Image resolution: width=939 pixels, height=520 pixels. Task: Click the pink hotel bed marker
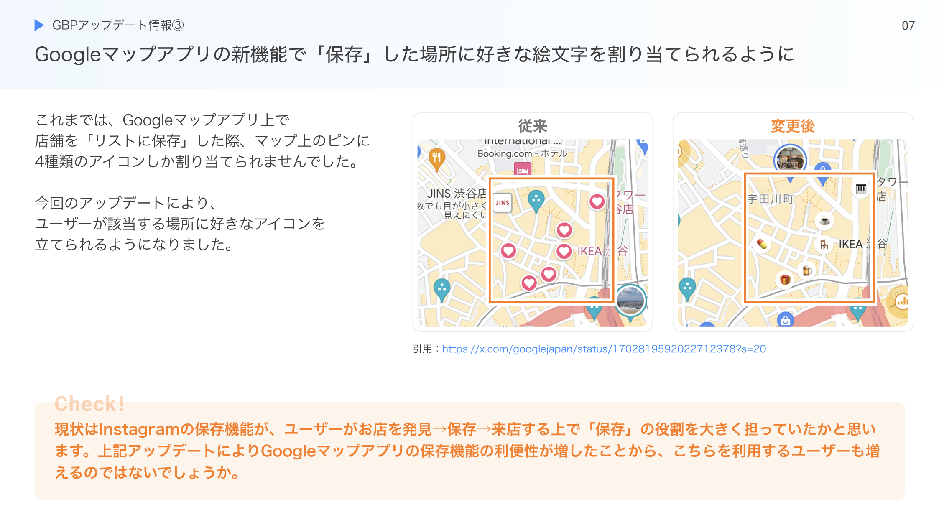pos(522,170)
